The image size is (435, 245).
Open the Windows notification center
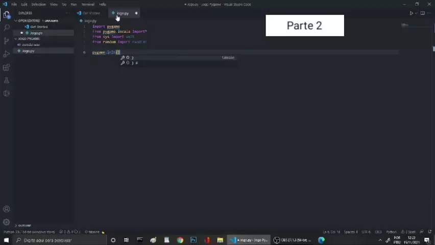[427, 240]
